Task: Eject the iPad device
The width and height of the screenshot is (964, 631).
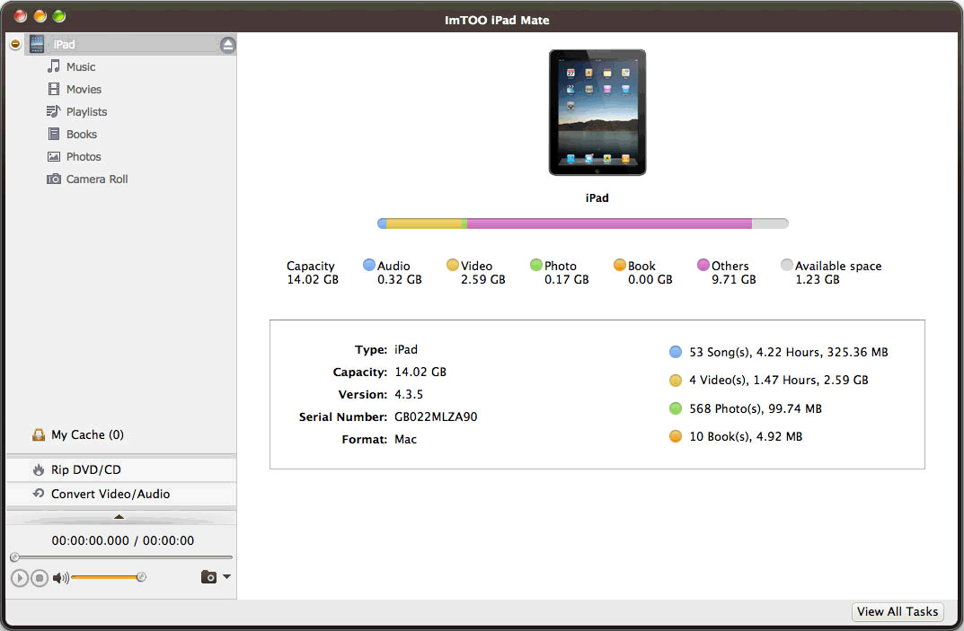Action: click(227, 45)
